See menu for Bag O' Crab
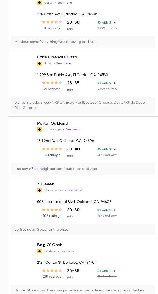Image resolution: width=158 pixels, height=294 pixels. click(68, 251)
